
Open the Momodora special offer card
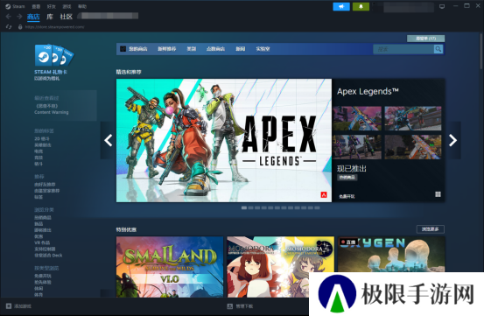(x=280, y=267)
